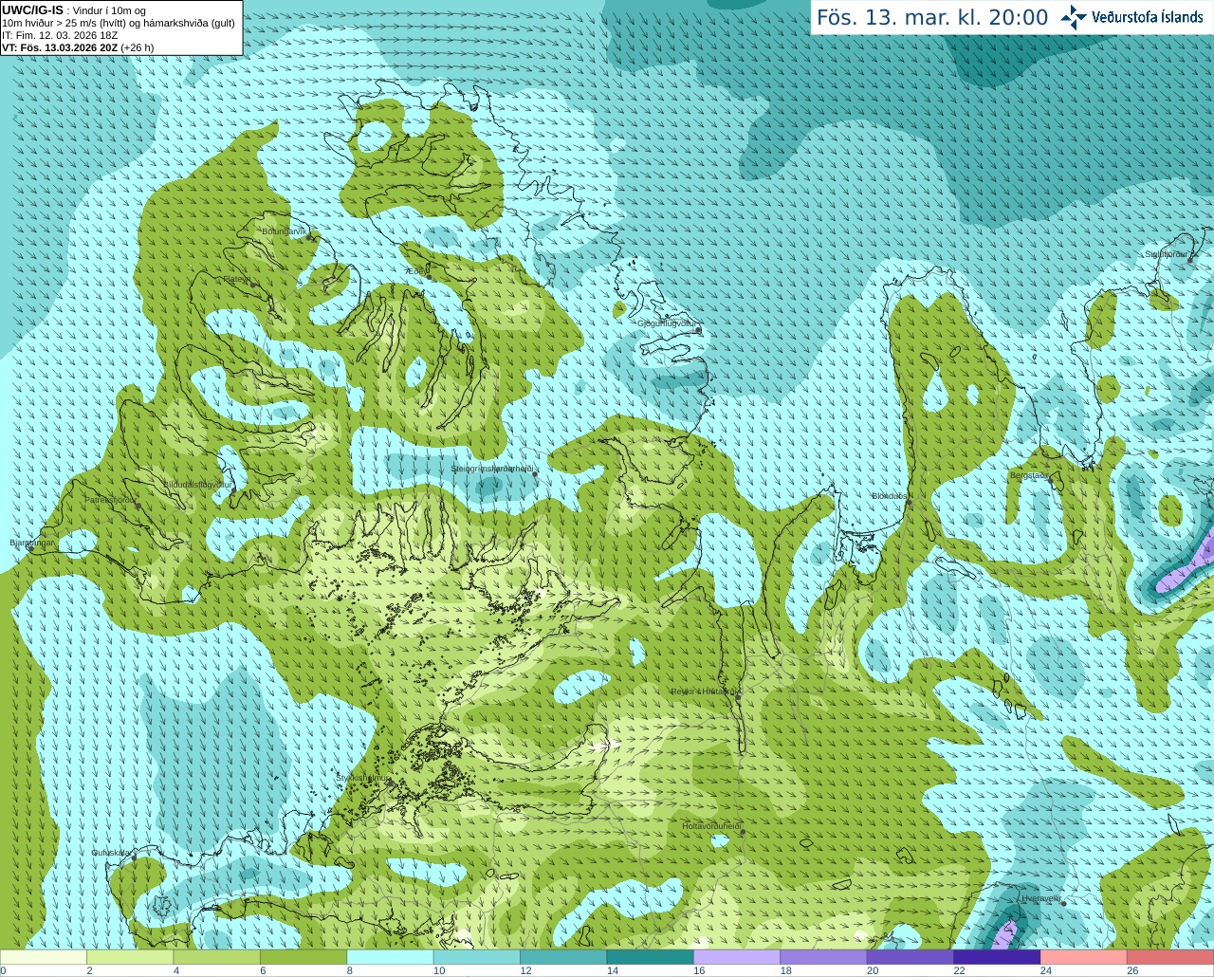Pick the light green 2–4 m/s legend swatch
The width and height of the screenshot is (1214, 977).
pyautogui.click(x=130, y=957)
